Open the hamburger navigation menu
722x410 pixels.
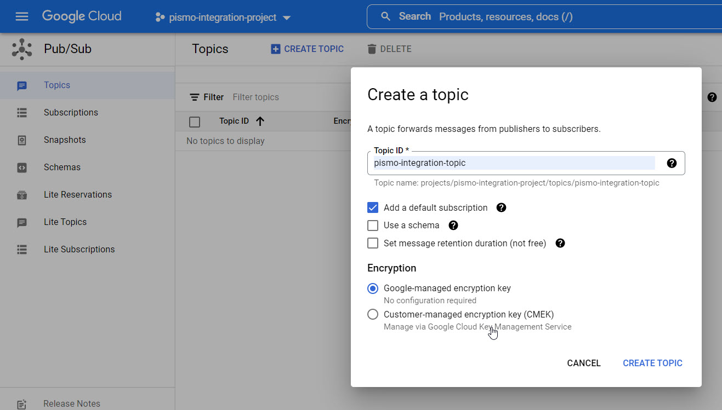(22, 16)
